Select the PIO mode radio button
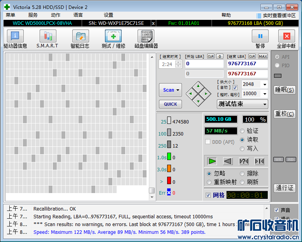This screenshot has height=242, width=302. [x=277, y=65]
